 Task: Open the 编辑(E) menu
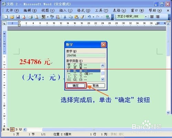pos(30,11)
